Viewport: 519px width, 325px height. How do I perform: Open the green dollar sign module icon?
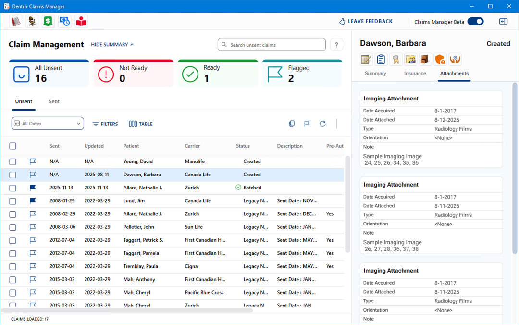pyautogui.click(x=48, y=21)
